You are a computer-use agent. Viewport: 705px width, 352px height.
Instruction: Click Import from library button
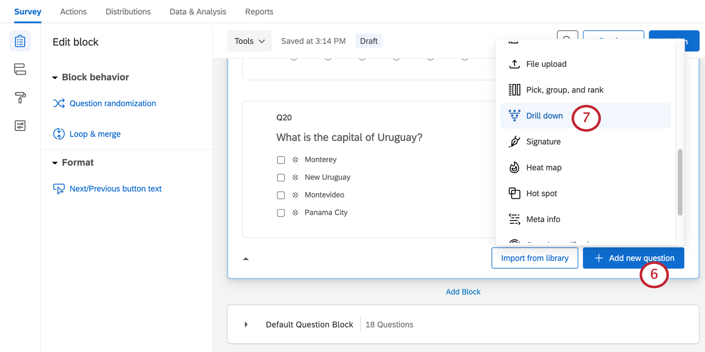coord(535,258)
